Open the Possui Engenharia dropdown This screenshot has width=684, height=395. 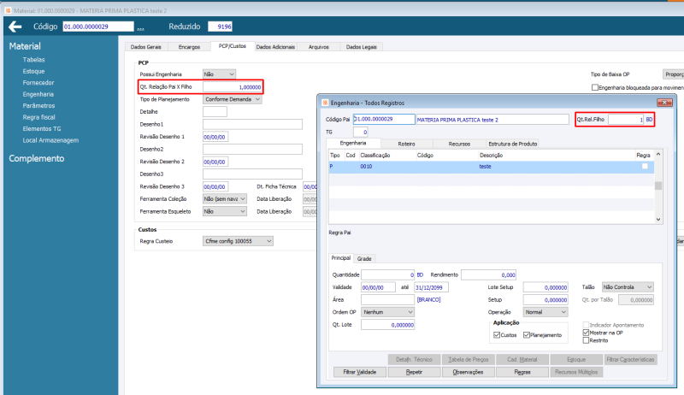219,74
